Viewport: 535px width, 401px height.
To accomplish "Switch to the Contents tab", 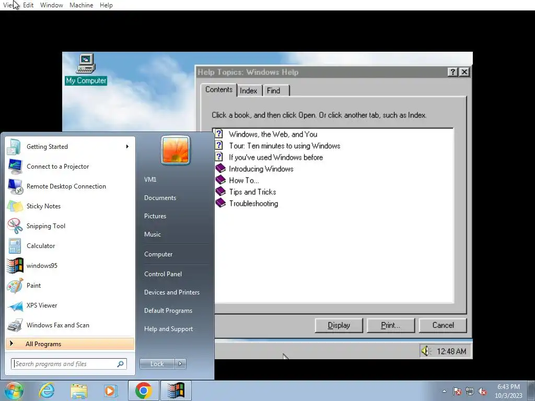I will (219, 90).
